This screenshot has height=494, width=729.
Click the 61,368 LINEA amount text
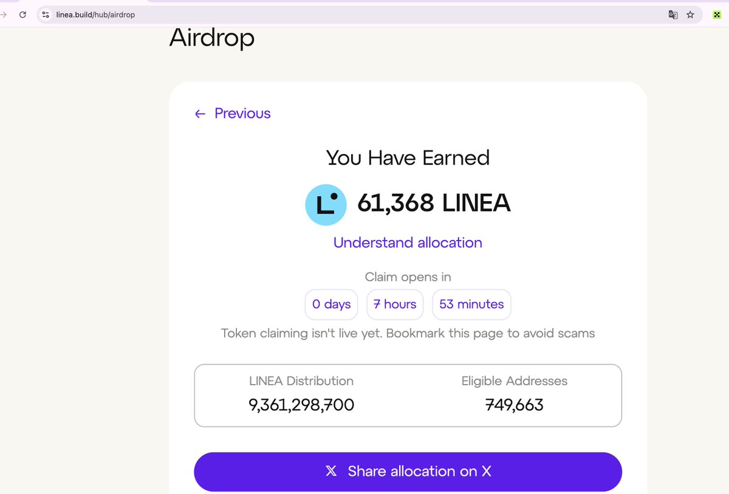click(x=434, y=203)
